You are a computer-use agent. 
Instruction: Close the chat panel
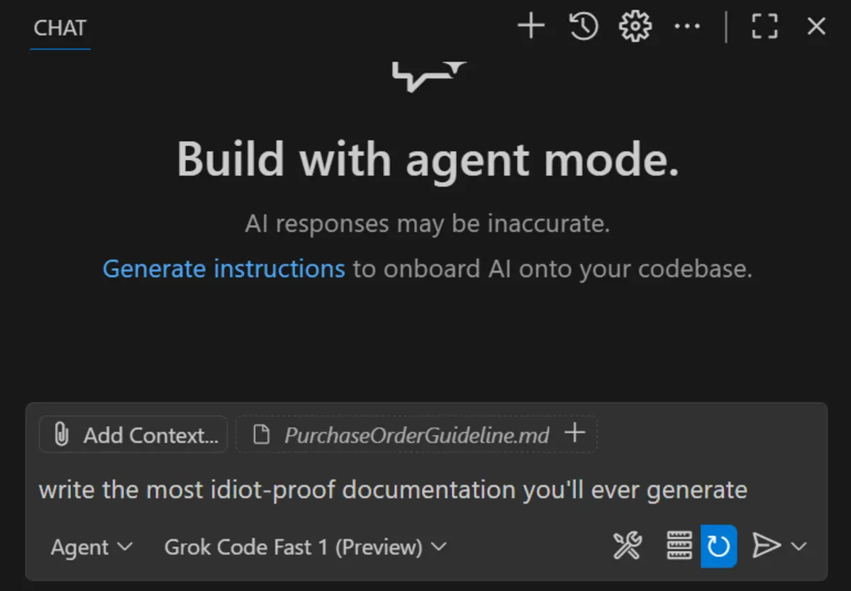816,28
